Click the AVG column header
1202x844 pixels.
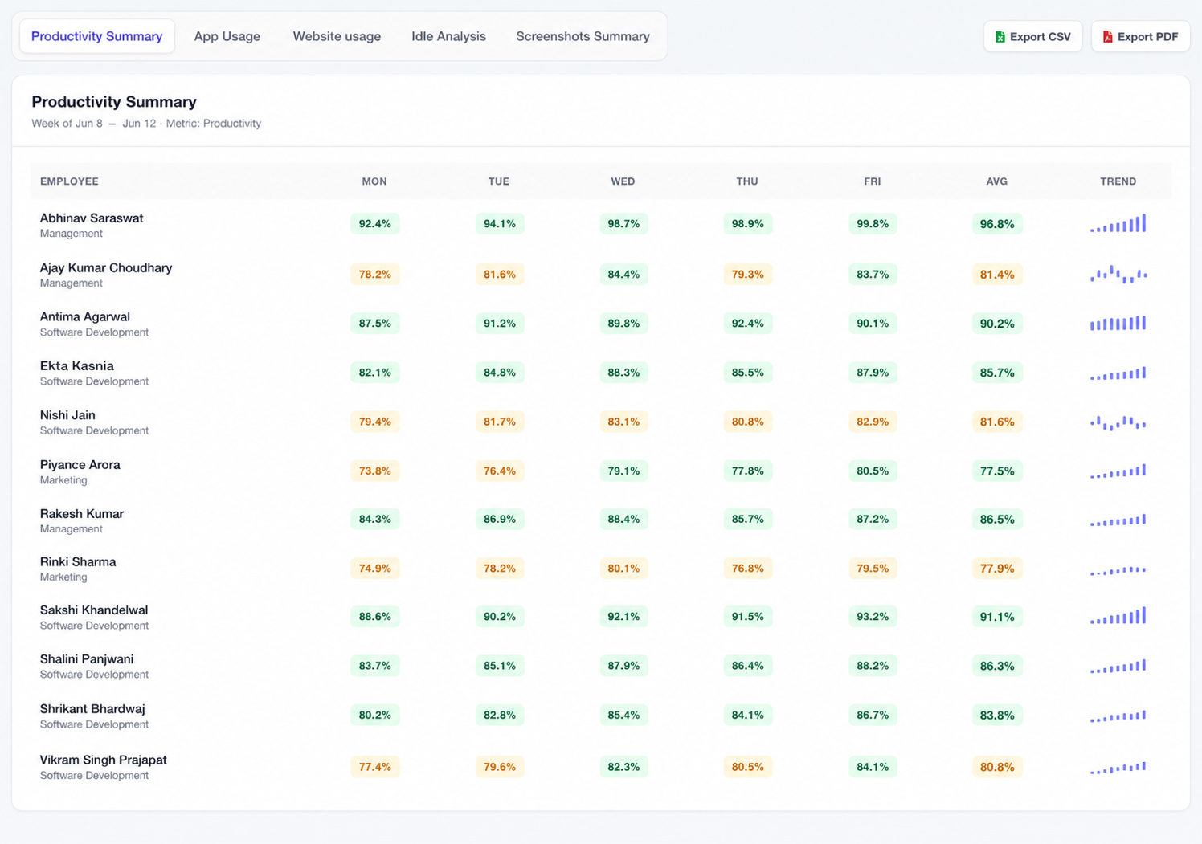(x=996, y=181)
